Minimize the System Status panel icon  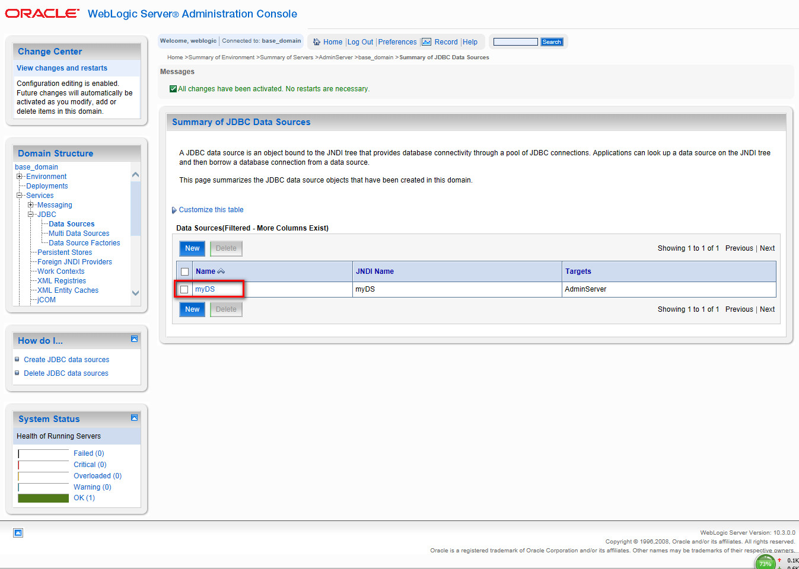tap(135, 418)
